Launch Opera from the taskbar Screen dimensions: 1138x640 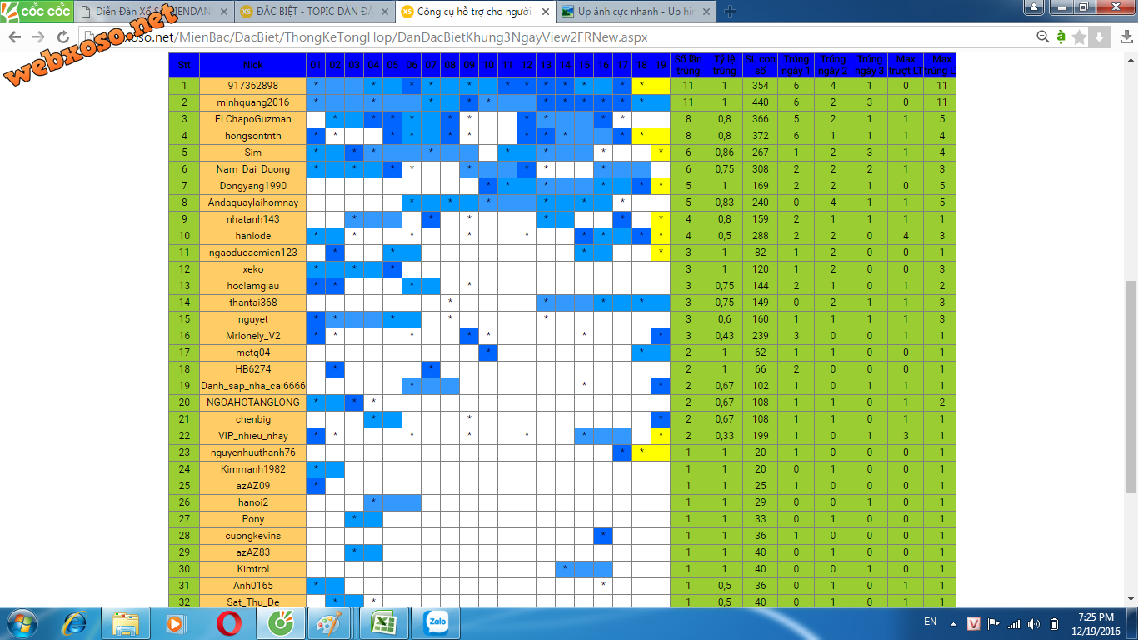pos(229,623)
